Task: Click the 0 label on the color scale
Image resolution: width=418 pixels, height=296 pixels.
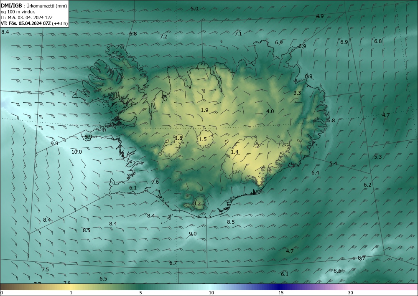Action: [2, 293]
